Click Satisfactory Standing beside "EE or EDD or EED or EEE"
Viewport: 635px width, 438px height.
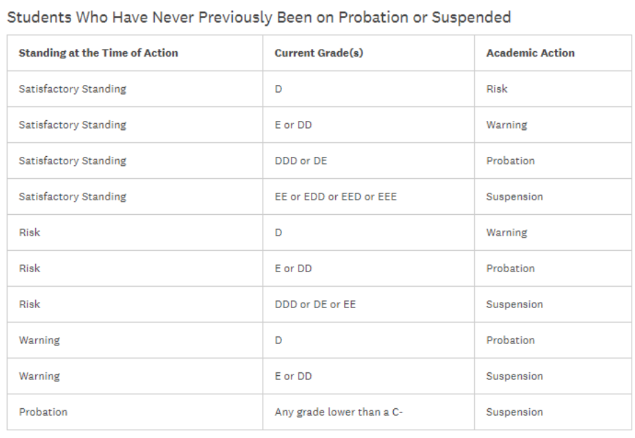pos(72,197)
